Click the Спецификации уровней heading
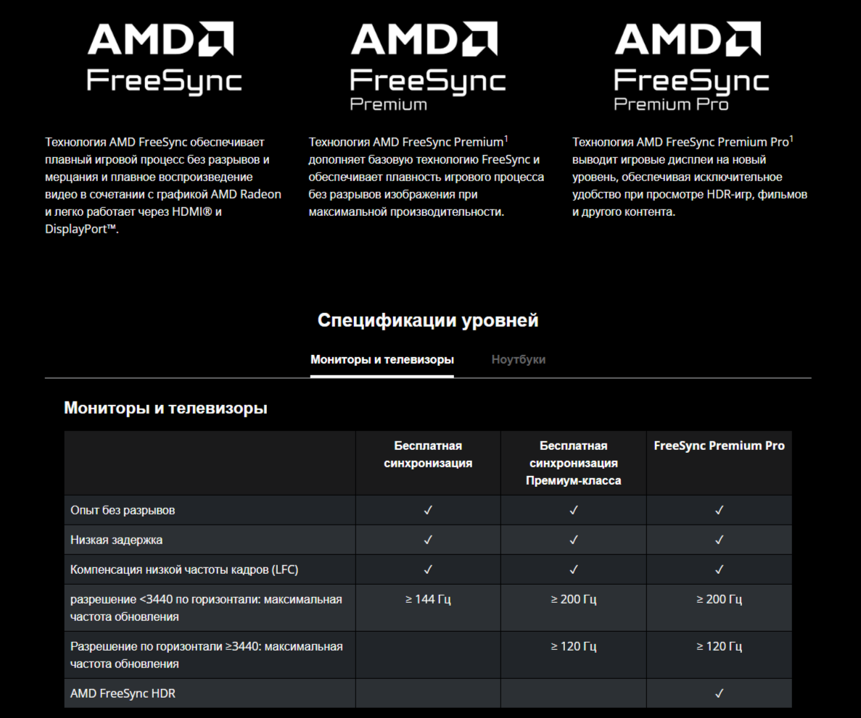861x718 pixels. pos(428,320)
